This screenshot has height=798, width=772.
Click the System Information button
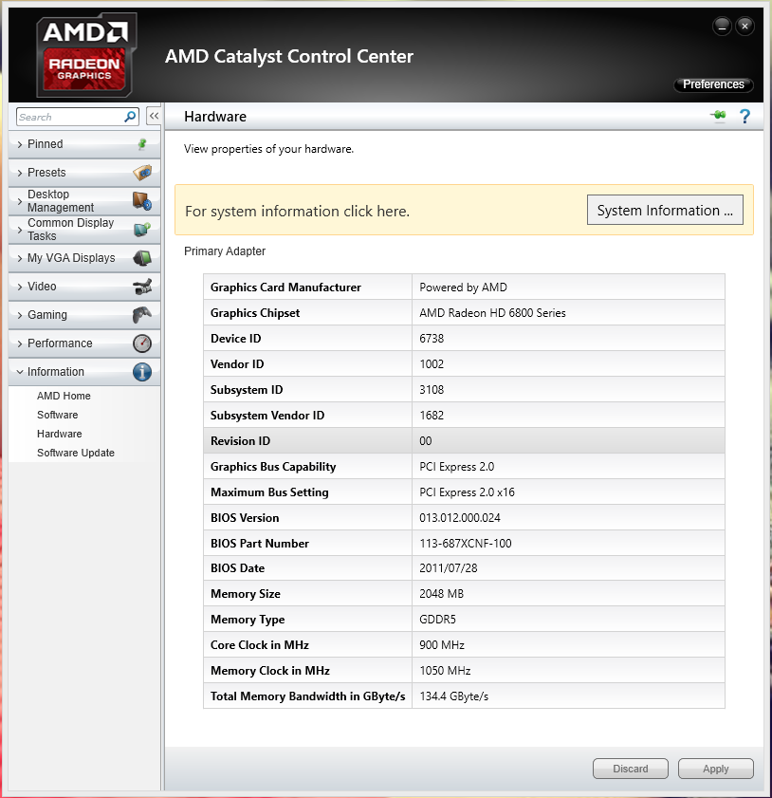pos(665,210)
